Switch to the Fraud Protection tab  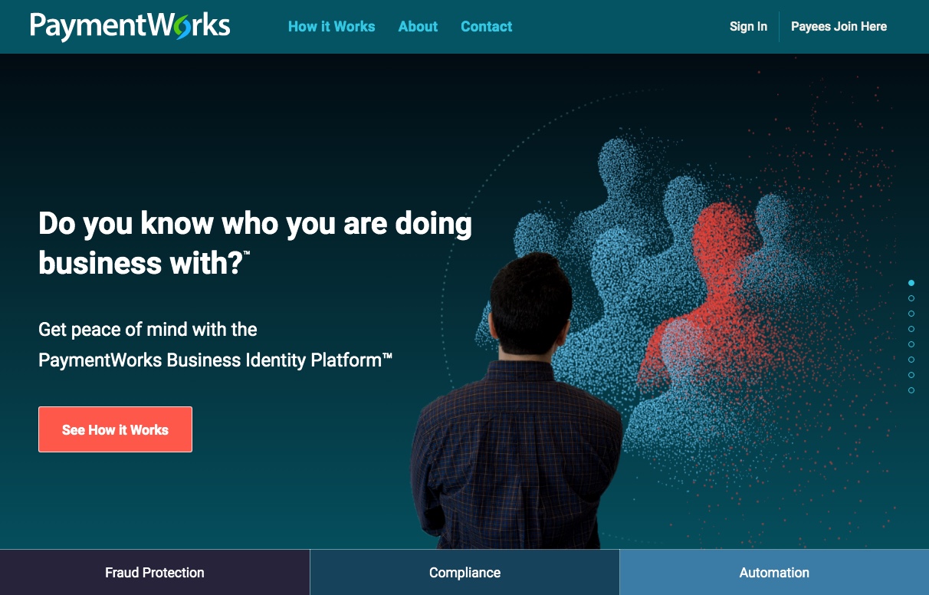[155, 572]
